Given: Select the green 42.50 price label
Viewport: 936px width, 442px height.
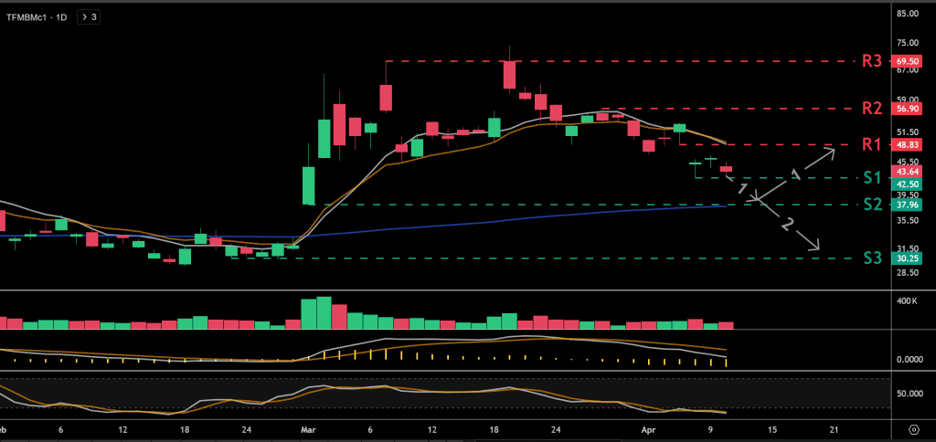Looking at the screenshot, I should [x=906, y=184].
